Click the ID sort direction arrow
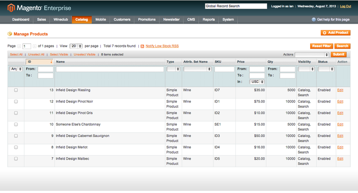Viewport: 358px width, 193px height. [51, 62]
